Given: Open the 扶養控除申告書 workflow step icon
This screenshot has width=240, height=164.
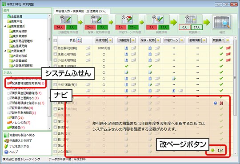Looking at the screenshot, I should [66, 20].
